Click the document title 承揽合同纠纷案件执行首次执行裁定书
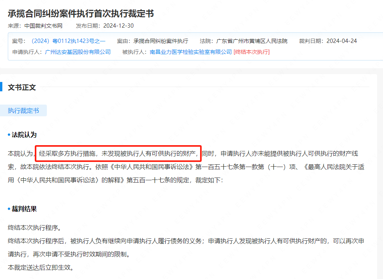The height and width of the screenshot is (279, 383). pos(81,14)
